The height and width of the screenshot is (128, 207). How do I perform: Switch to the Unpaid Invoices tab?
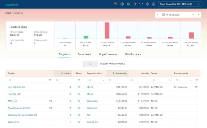108,54
